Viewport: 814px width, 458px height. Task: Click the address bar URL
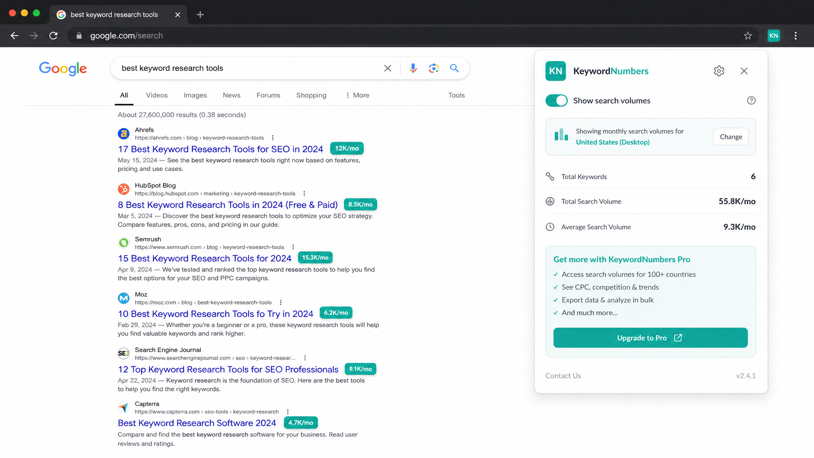126,36
